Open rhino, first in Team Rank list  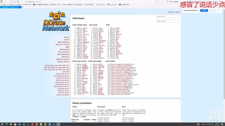tap(100, 28)
